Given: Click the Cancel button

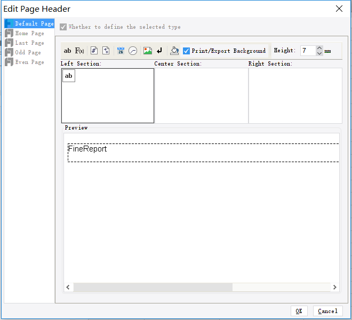Looking at the screenshot, I should (328, 311).
